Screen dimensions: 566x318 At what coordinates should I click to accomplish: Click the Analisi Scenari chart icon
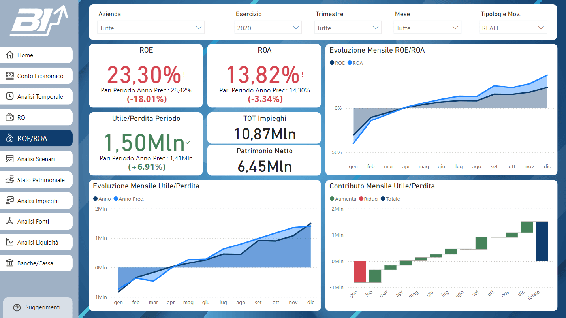click(x=10, y=159)
